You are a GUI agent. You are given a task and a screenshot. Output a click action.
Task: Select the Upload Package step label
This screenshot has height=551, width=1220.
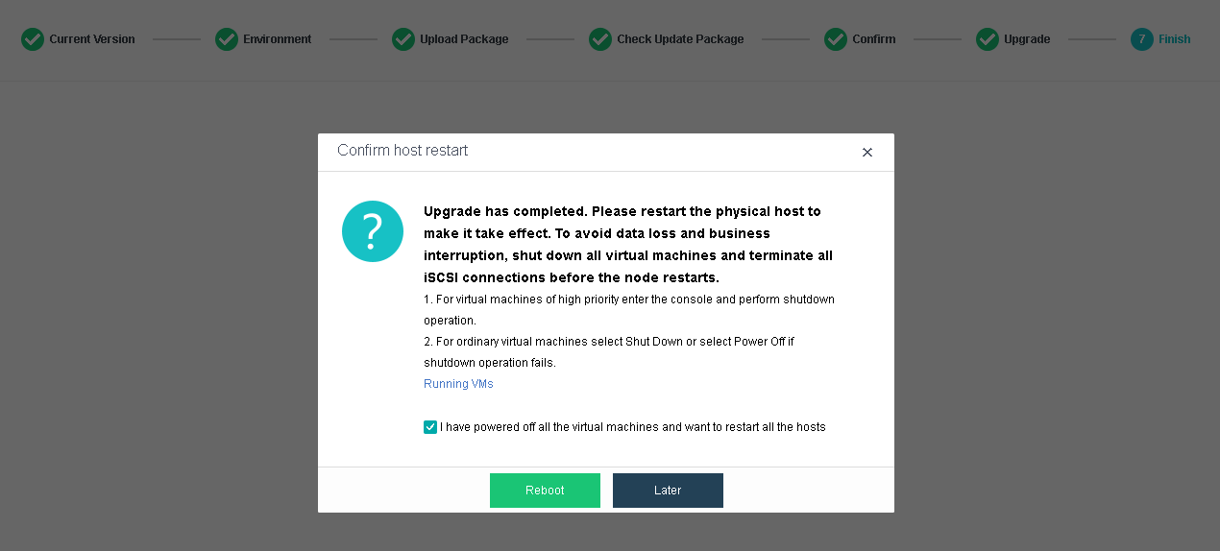coord(464,39)
